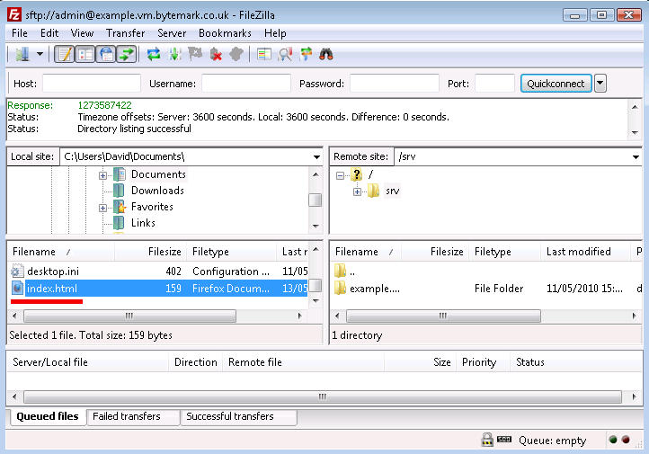The width and height of the screenshot is (649, 454).
Task: Click the index.html Firefox document icon
Action: 17,288
